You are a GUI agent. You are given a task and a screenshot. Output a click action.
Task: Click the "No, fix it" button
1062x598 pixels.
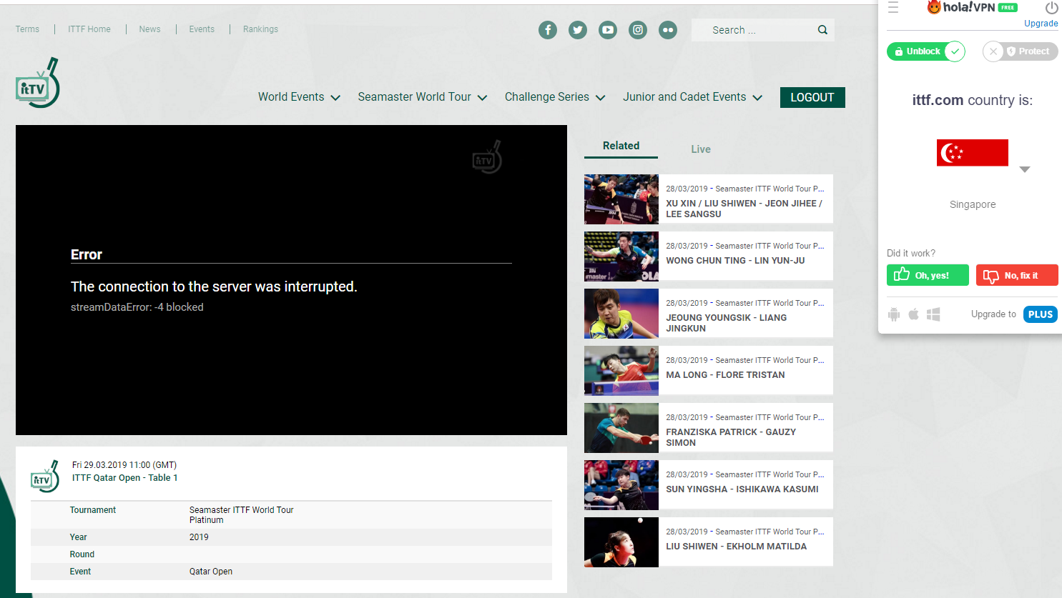(1016, 275)
